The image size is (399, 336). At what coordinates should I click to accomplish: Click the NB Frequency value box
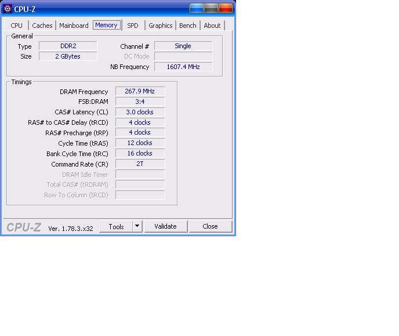[x=183, y=67]
